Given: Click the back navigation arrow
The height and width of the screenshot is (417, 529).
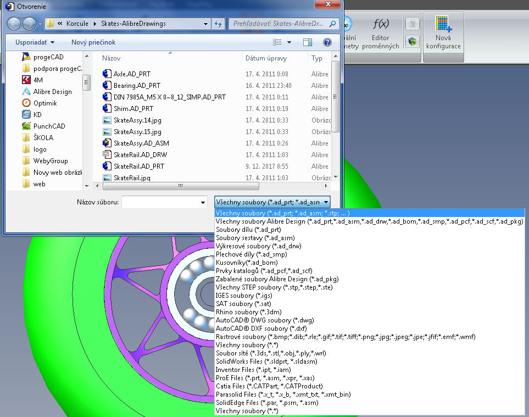Looking at the screenshot, I should tap(14, 24).
